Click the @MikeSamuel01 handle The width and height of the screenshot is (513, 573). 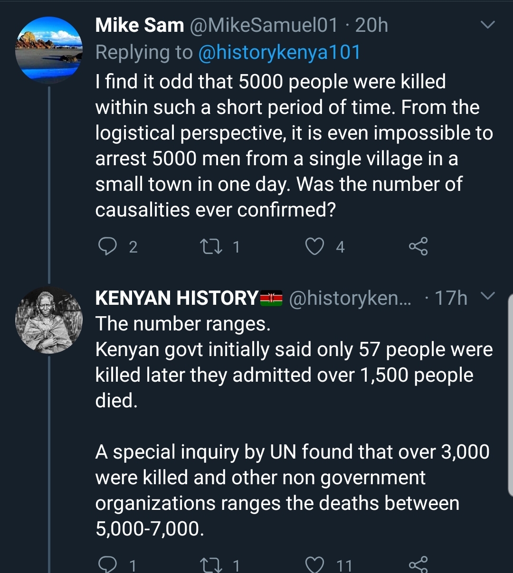click(264, 25)
